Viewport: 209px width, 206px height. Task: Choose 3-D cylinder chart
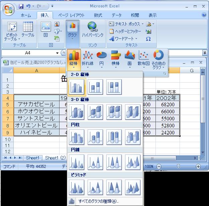(x=133, y=137)
